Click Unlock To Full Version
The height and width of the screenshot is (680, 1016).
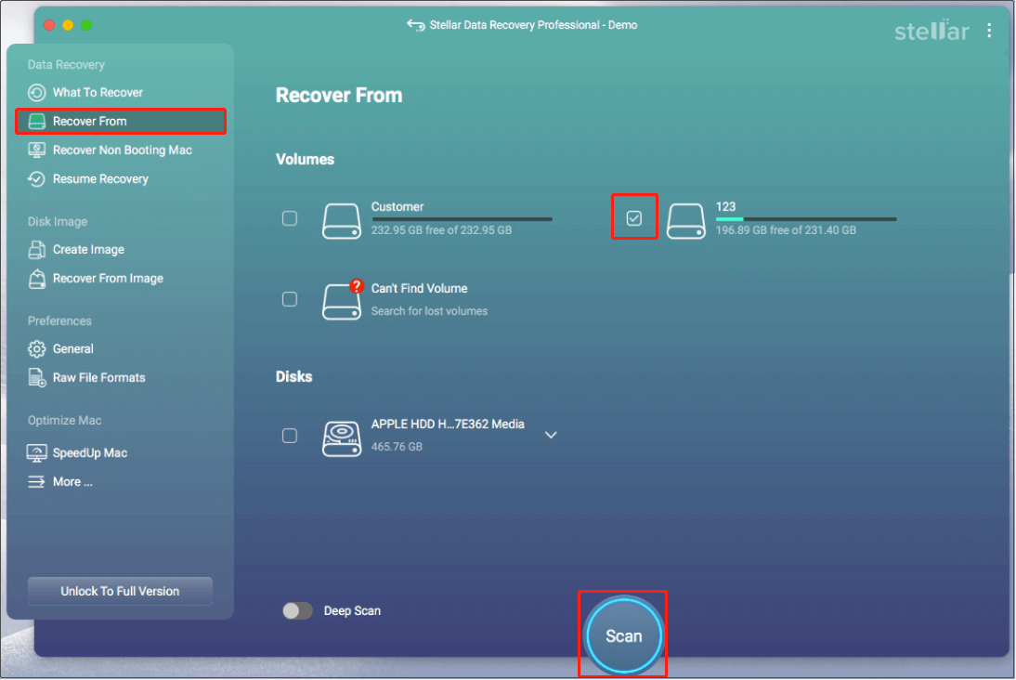point(119,591)
